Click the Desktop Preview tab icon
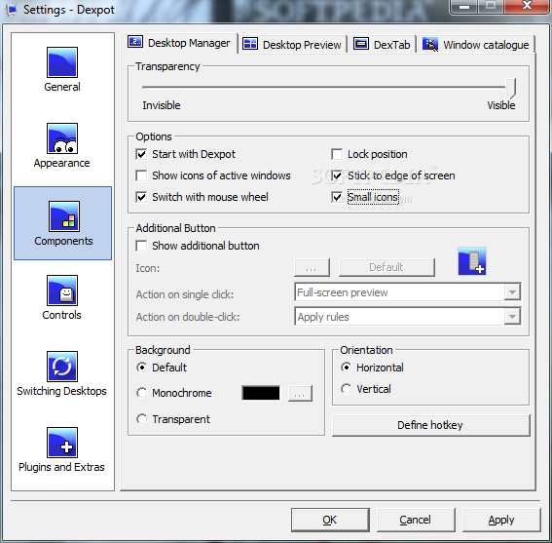Viewport: 552px width, 543px height. [250, 44]
